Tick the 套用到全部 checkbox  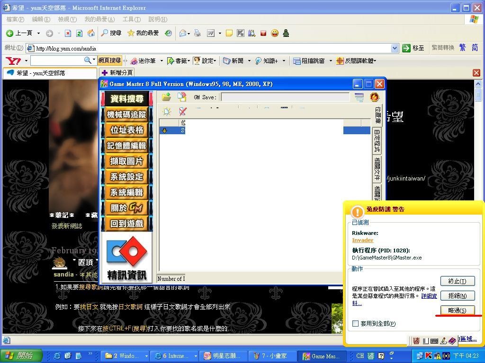coord(355,323)
